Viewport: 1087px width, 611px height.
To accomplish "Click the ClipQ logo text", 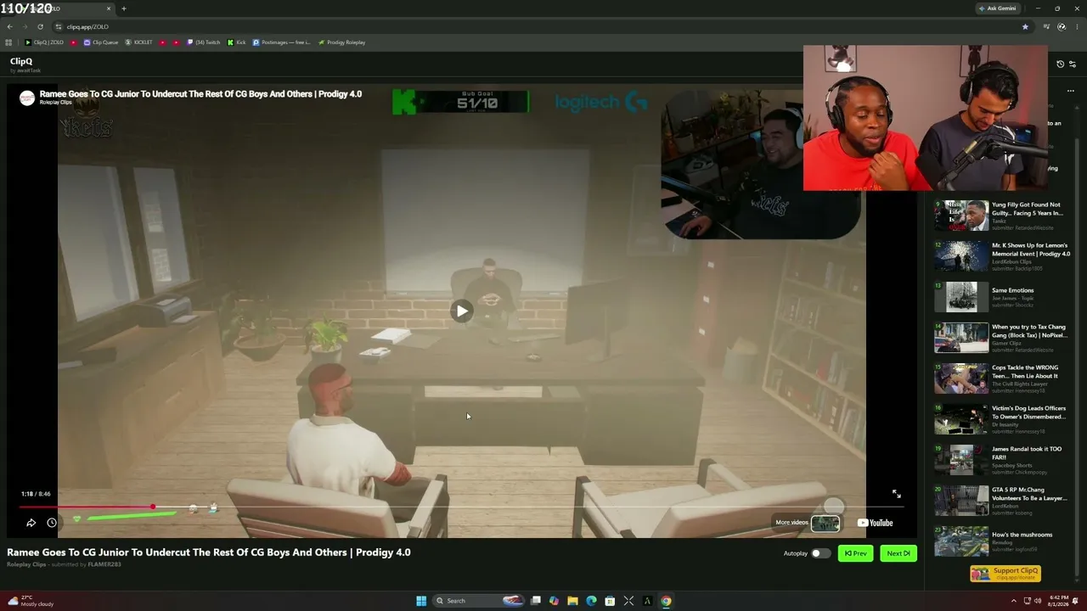I will click(21, 61).
